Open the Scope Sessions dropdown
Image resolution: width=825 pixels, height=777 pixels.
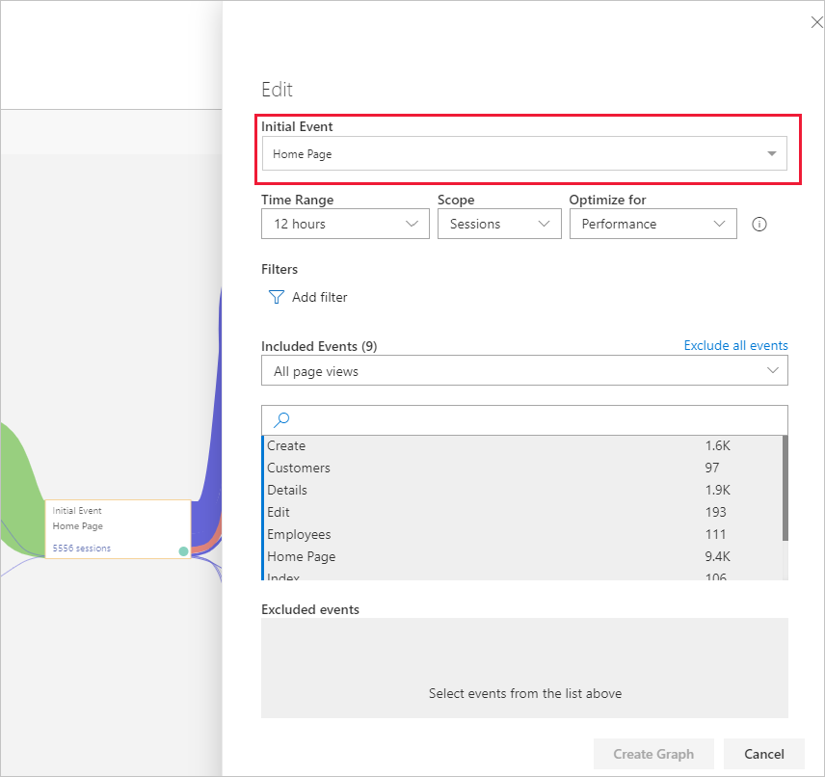[x=499, y=224]
